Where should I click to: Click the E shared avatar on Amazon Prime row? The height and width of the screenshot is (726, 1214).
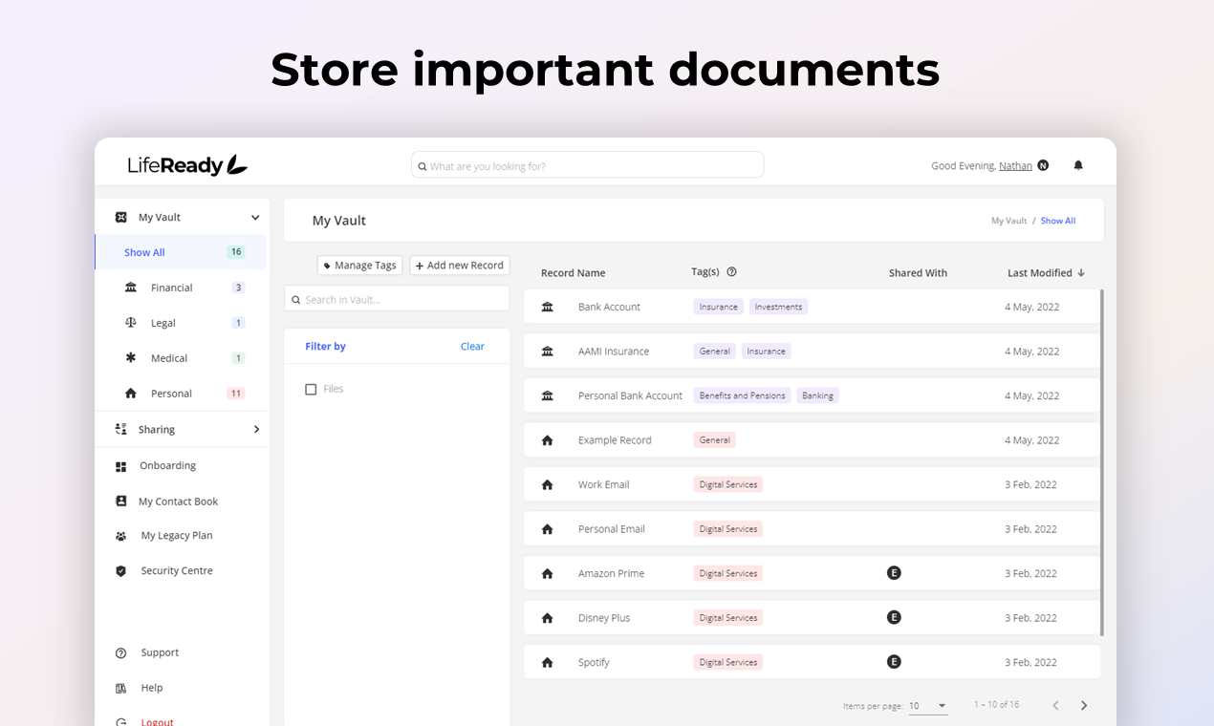(895, 573)
